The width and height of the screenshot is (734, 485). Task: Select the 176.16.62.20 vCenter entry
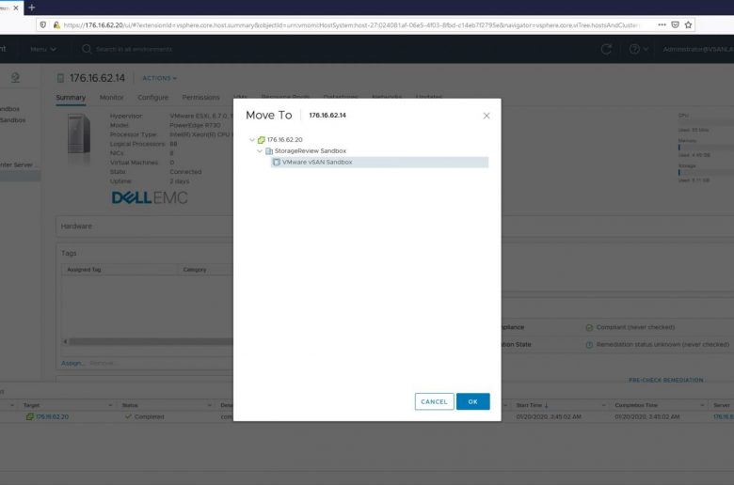click(x=284, y=140)
